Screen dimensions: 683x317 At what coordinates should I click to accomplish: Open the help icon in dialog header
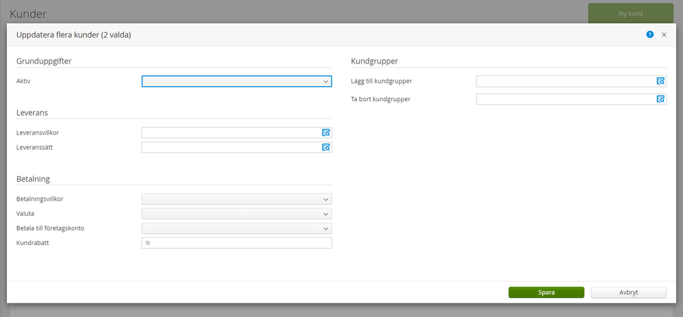tap(649, 34)
